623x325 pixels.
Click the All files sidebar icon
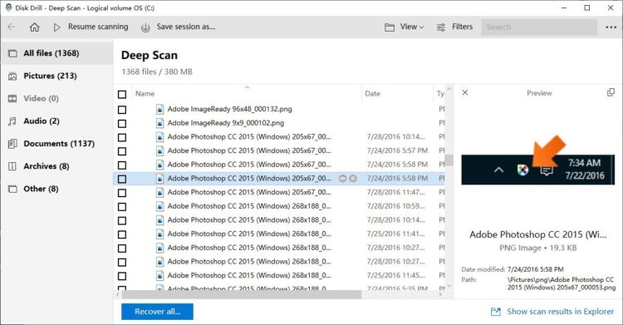tap(12, 53)
